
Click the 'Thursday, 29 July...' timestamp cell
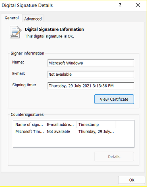[x=96, y=131]
